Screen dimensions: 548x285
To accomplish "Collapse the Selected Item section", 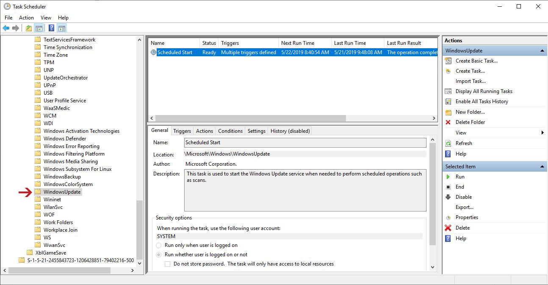I will (542, 167).
